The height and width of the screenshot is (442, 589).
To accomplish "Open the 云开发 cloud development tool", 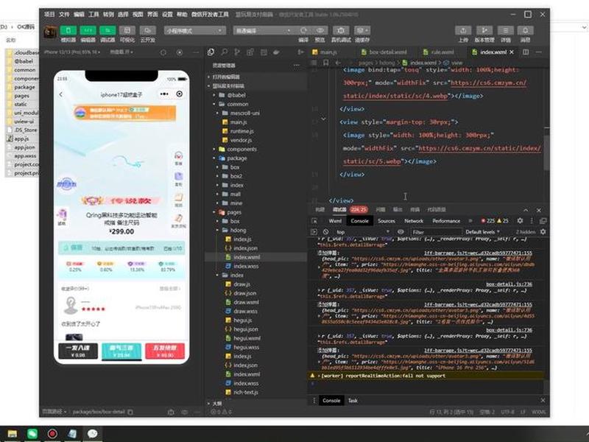I will pyautogui.click(x=148, y=30).
